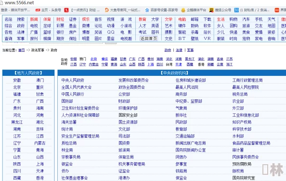
Task: Open the 宠物 navigation link
Action: click(x=246, y=38)
